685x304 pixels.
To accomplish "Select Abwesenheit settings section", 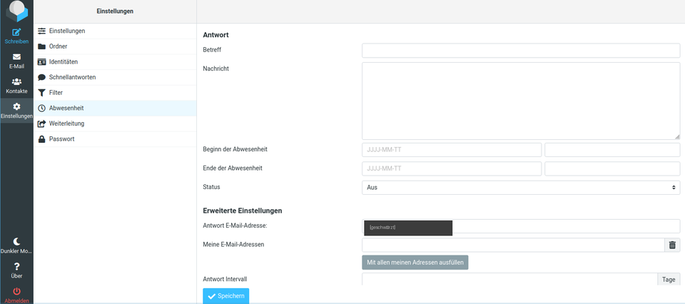I will [115, 108].
